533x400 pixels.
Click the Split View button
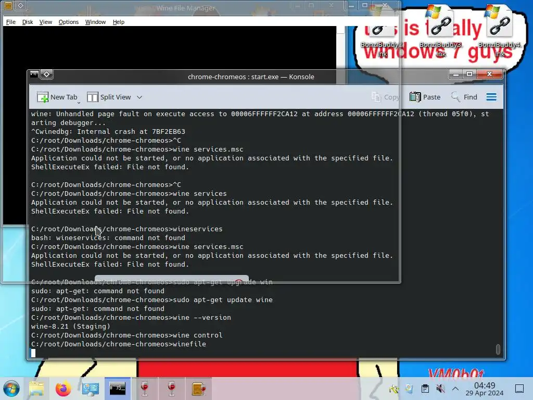pyautogui.click(x=109, y=97)
